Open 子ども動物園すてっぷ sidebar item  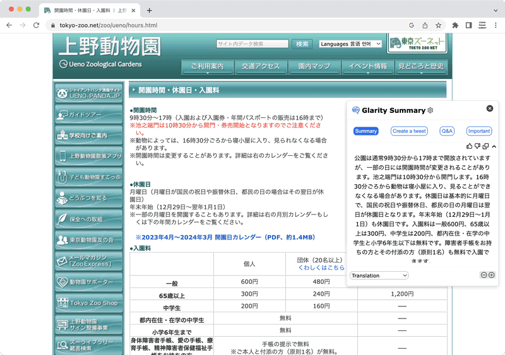[x=88, y=177]
